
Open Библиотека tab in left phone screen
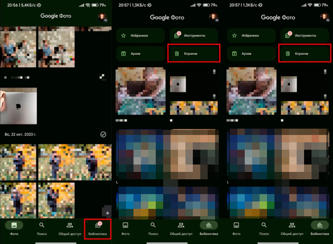coord(98,229)
